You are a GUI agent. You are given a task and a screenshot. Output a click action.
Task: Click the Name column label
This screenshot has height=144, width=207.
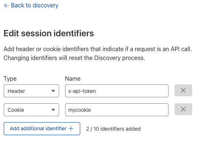click(73, 79)
